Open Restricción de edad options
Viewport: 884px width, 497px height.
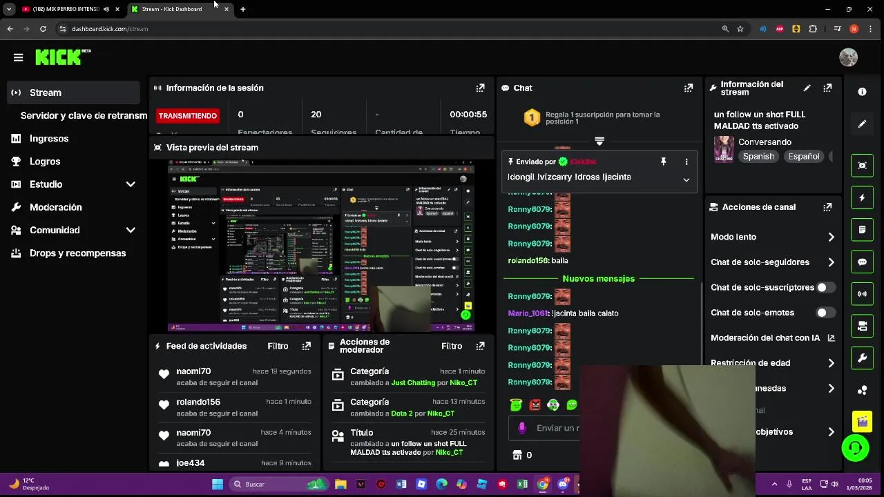point(771,363)
